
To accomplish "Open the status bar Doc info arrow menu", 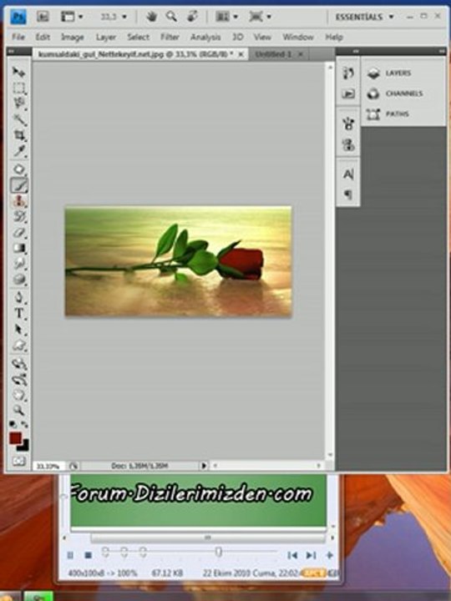I will (204, 466).
